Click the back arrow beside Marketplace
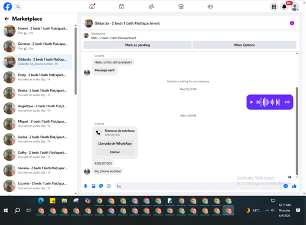The height and width of the screenshot is (225, 306). click(x=7, y=19)
